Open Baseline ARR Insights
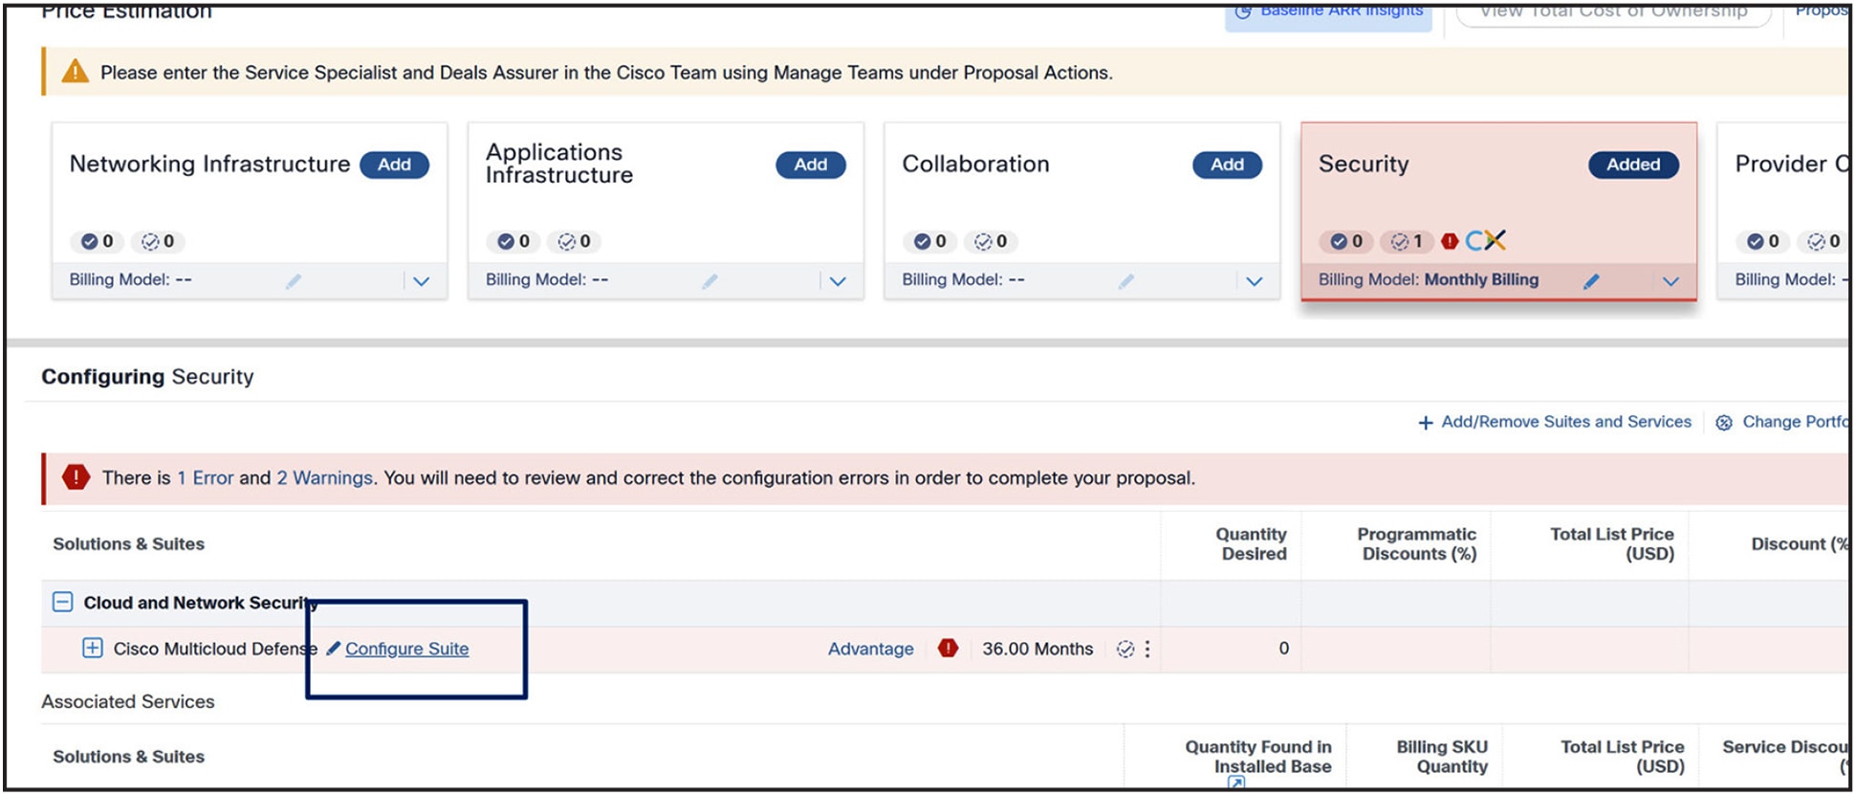The height and width of the screenshot is (795, 1856). [1328, 11]
